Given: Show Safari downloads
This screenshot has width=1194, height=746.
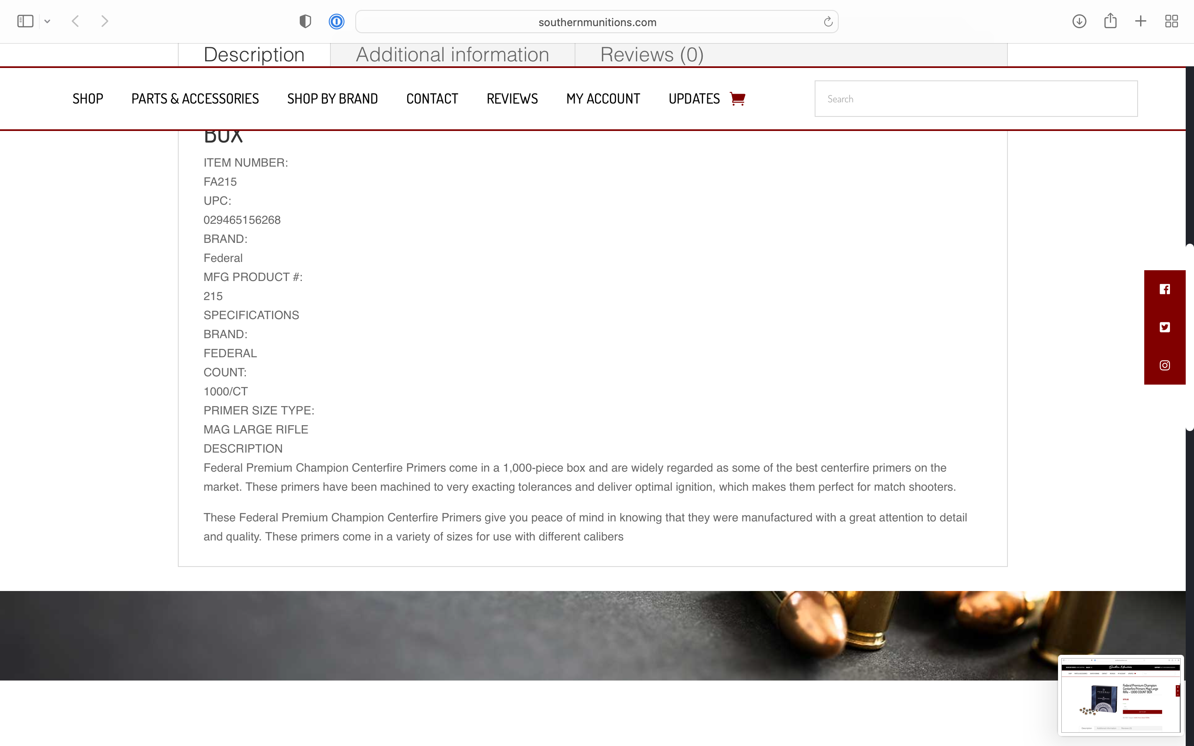Looking at the screenshot, I should coord(1079,21).
